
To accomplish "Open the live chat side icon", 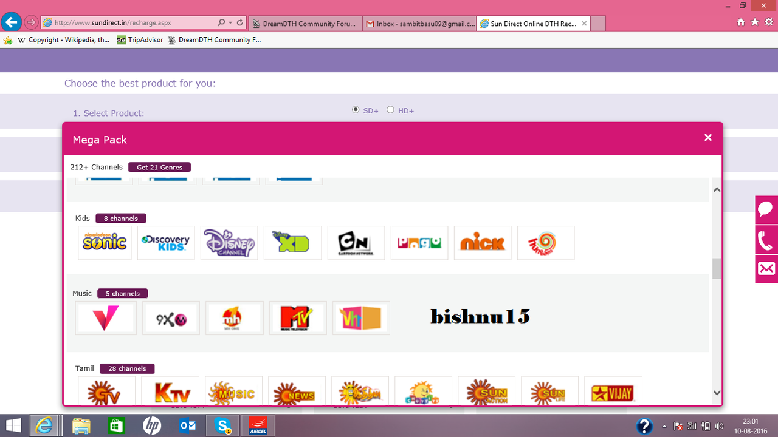I will click(766, 209).
